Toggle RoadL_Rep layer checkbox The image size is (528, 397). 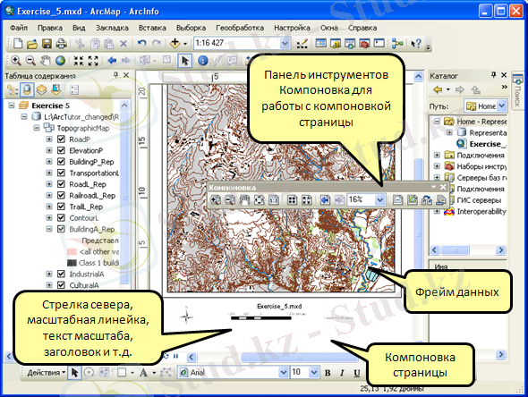click(61, 184)
